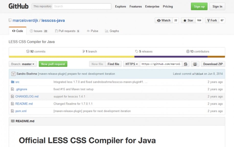234x147 pixels.
Task: Open the Pull requests tab
Action: pyautogui.click(x=67, y=31)
